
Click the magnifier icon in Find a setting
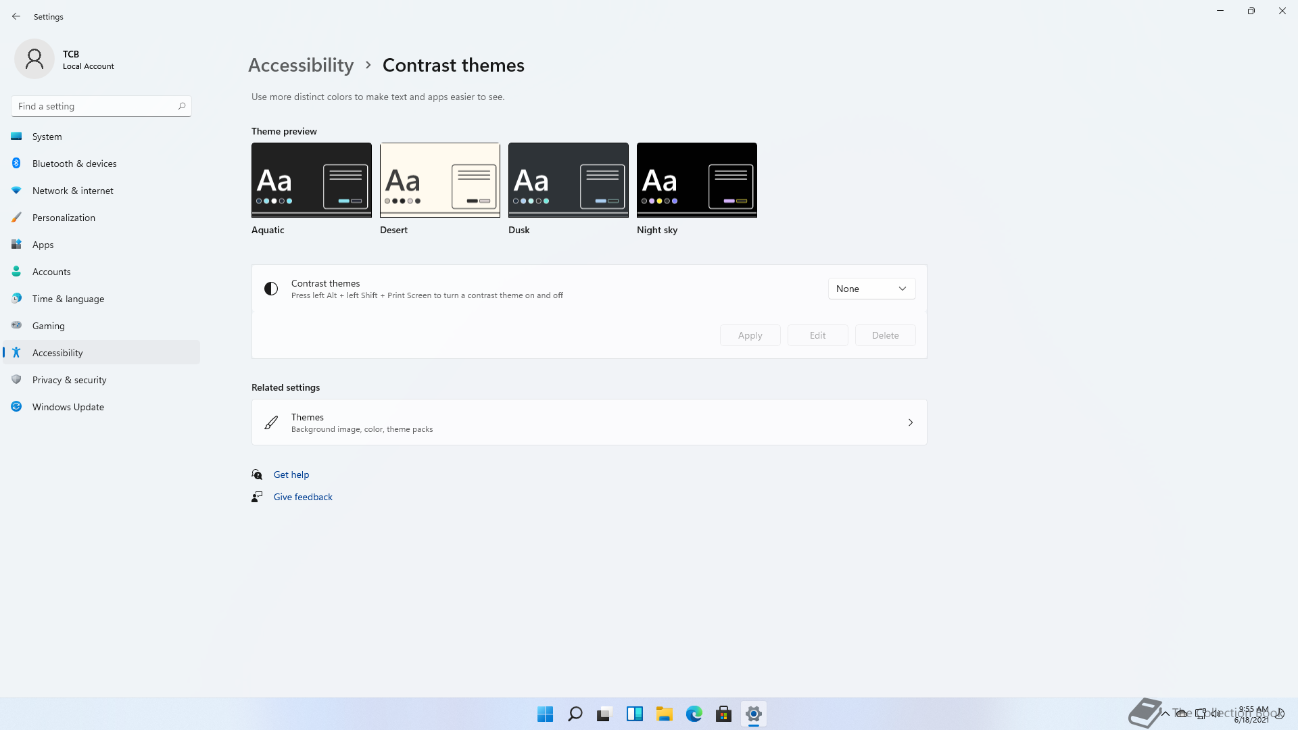point(182,106)
